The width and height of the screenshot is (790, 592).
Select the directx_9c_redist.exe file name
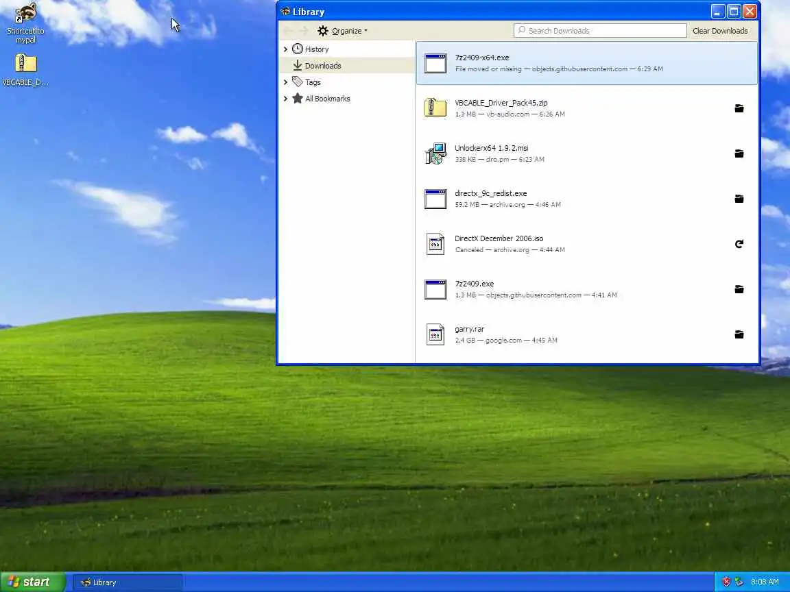click(490, 193)
